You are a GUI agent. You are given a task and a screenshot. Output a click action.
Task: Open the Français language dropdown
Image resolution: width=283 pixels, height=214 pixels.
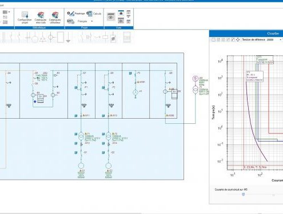(85, 21)
